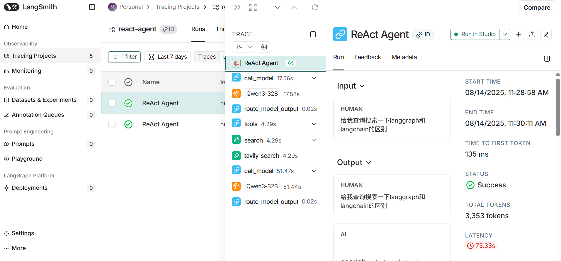Click Tracing Projects breadcrumb link
The height and width of the screenshot is (261, 561).
click(177, 7)
